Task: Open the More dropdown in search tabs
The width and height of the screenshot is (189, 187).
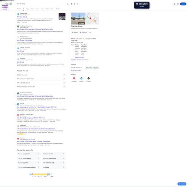Action: click(x=52, y=9)
